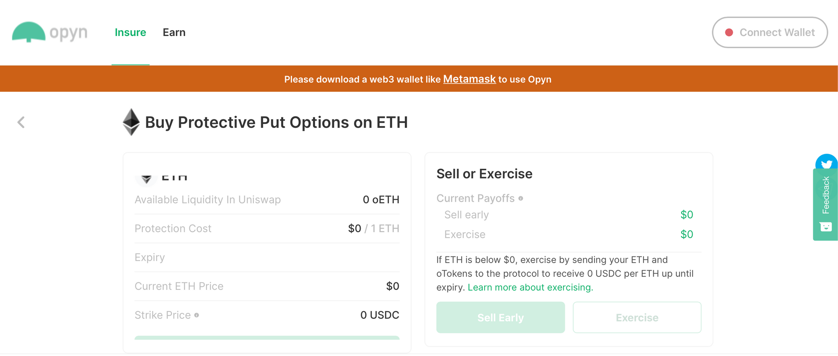Click the Ethereum diamond icon beside the heading

pyautogui.click(x=131, y=122)
